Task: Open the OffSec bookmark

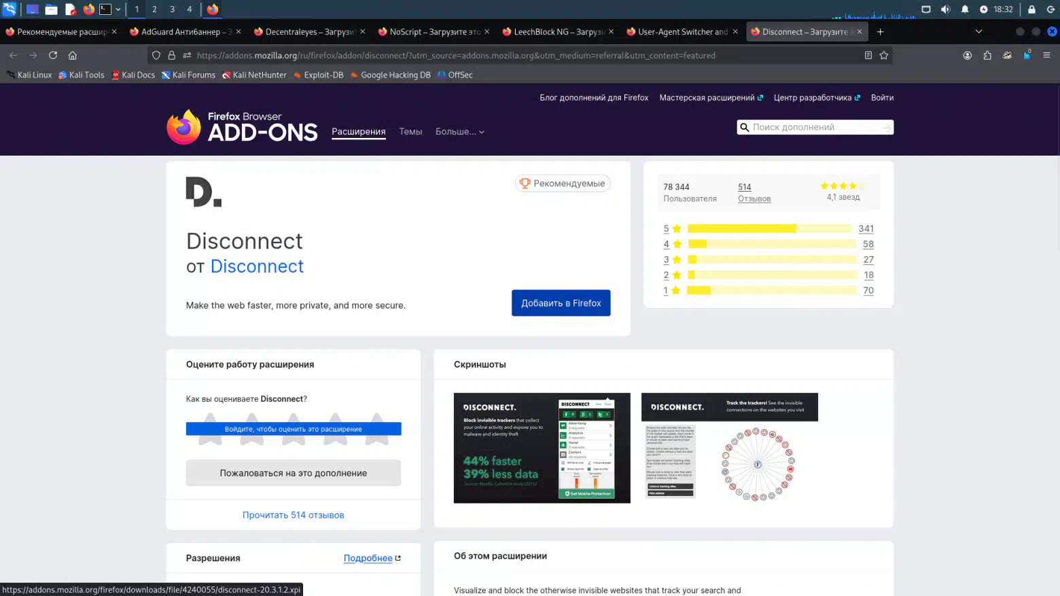Action: (455, 75)
